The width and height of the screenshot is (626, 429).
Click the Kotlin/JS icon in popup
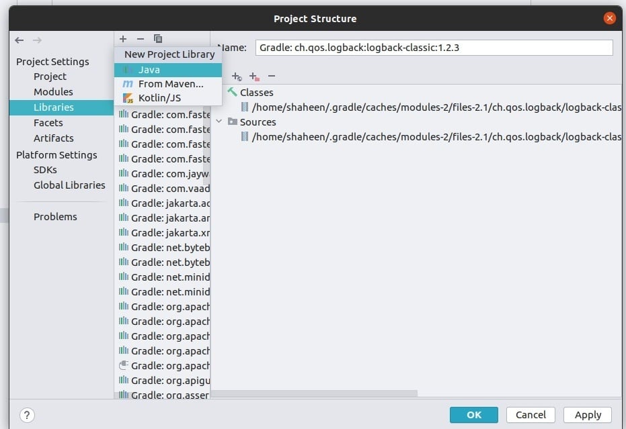(128, 98)
